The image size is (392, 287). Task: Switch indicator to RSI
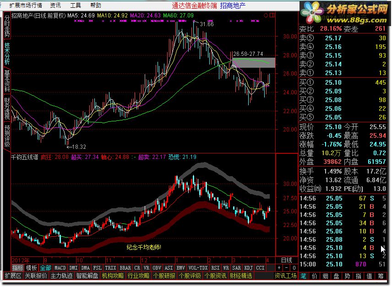point(216,268)
